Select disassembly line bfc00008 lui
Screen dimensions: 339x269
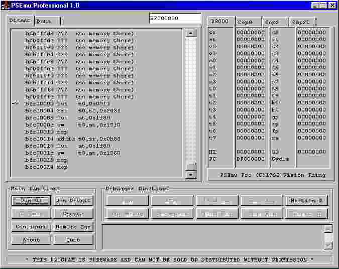[67, 118]
